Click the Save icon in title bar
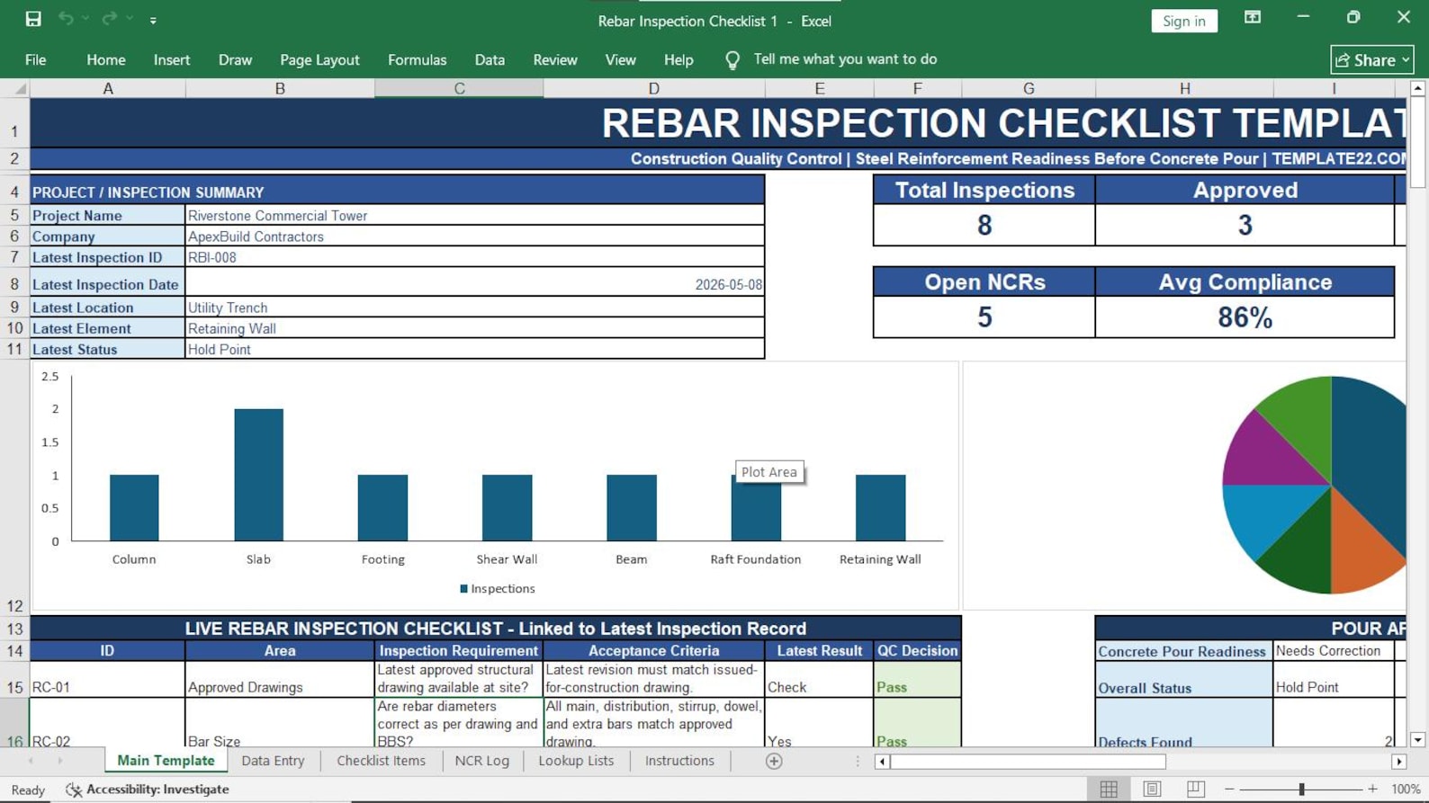 (x=33, y=19)
